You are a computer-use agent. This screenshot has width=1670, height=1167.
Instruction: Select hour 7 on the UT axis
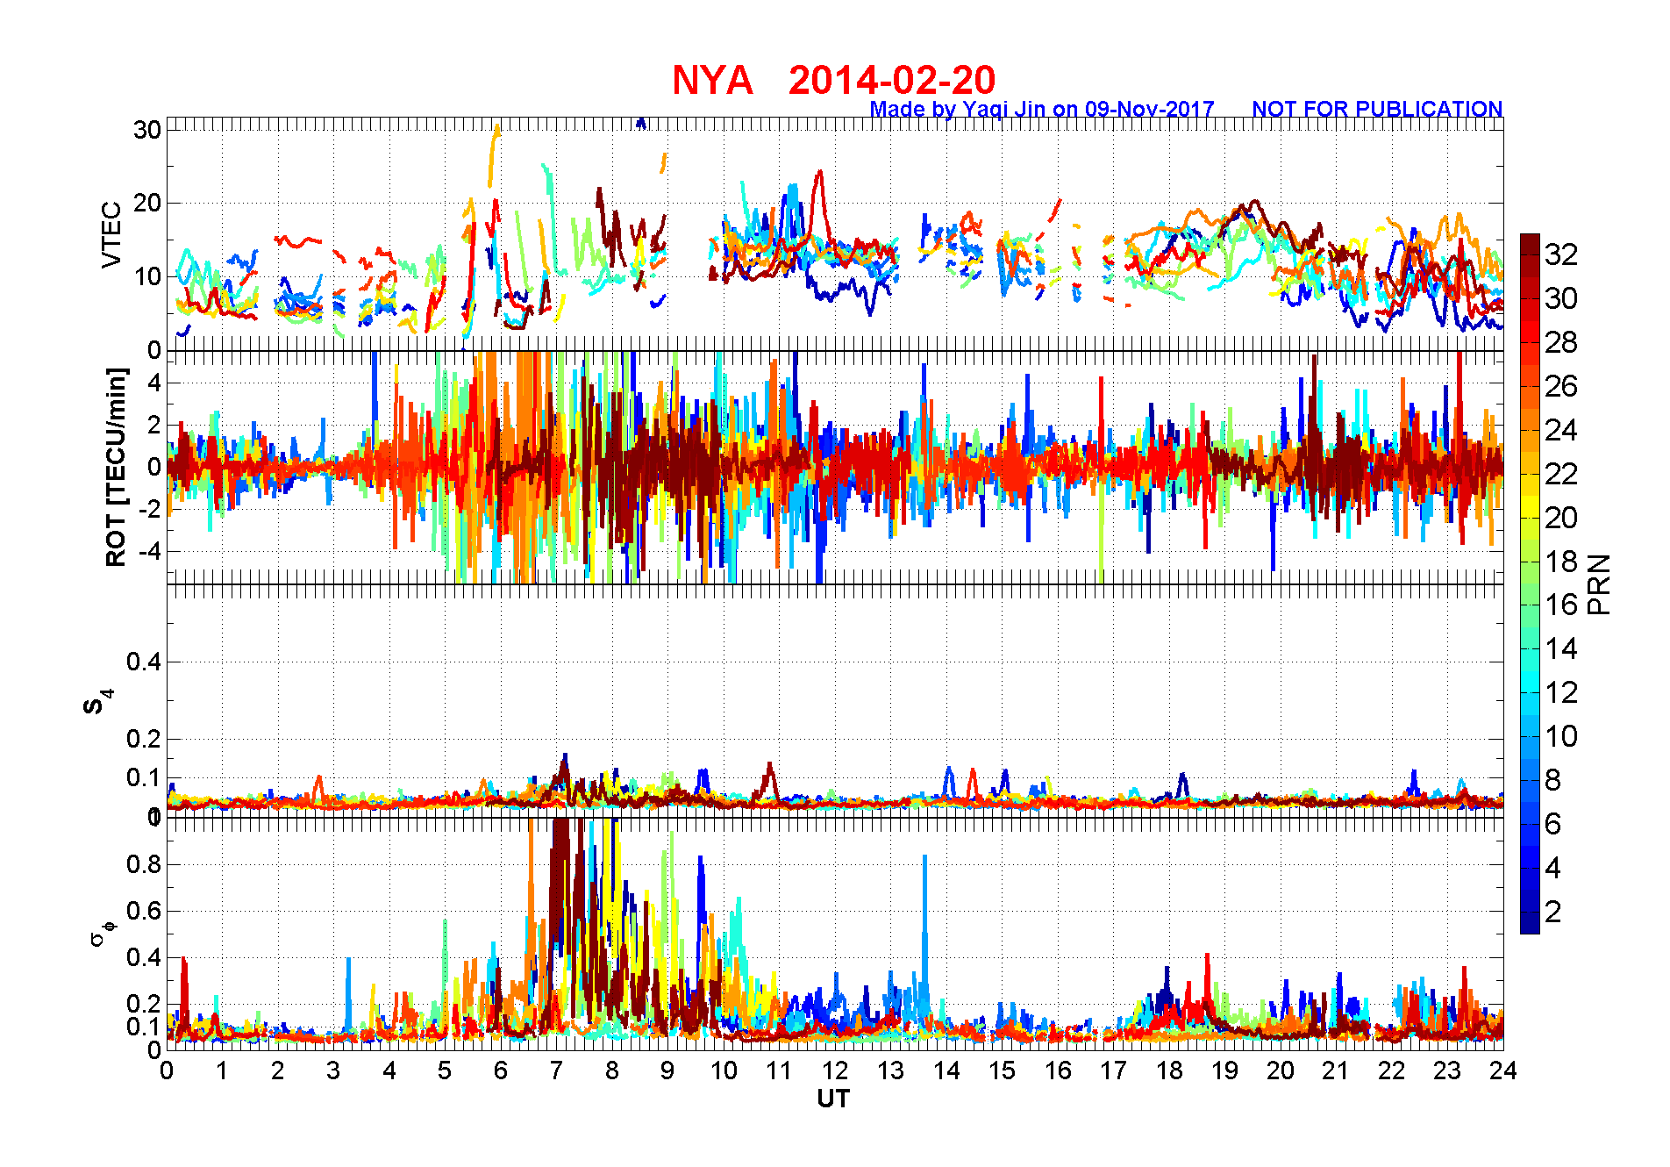(x=556, y=1070)
